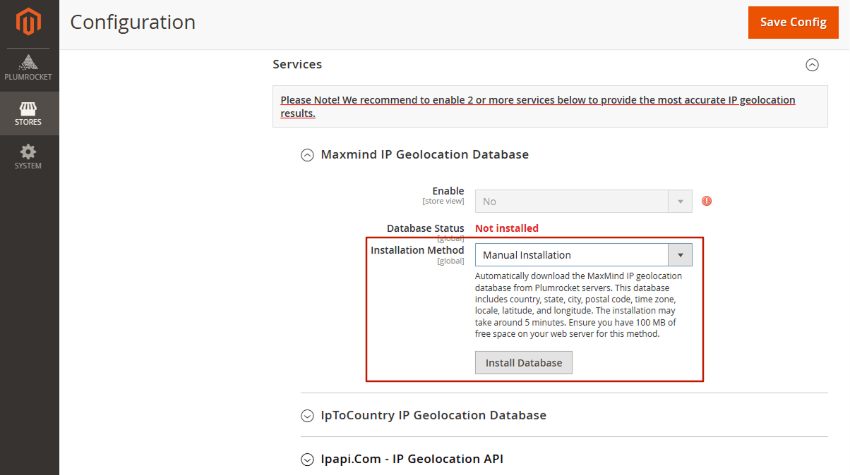Open the Enable combo box showing No
The height and width of the screenshot is (475, 850).
pos(572,201)
